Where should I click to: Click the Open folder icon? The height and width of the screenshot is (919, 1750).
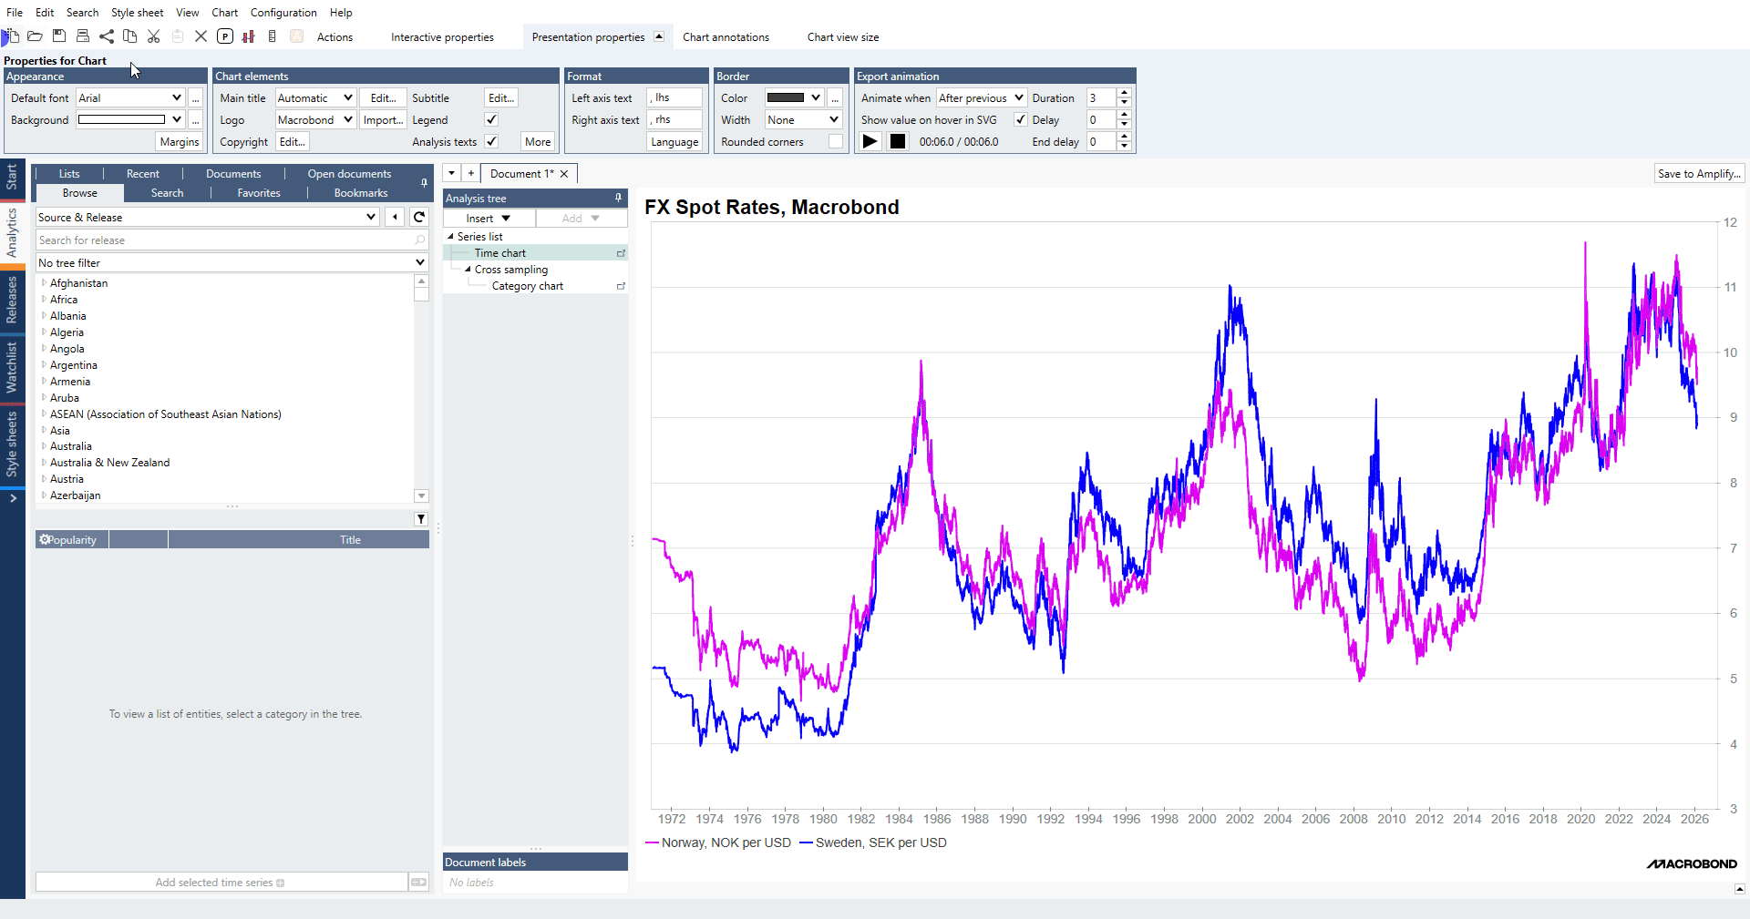coord(36,36)
